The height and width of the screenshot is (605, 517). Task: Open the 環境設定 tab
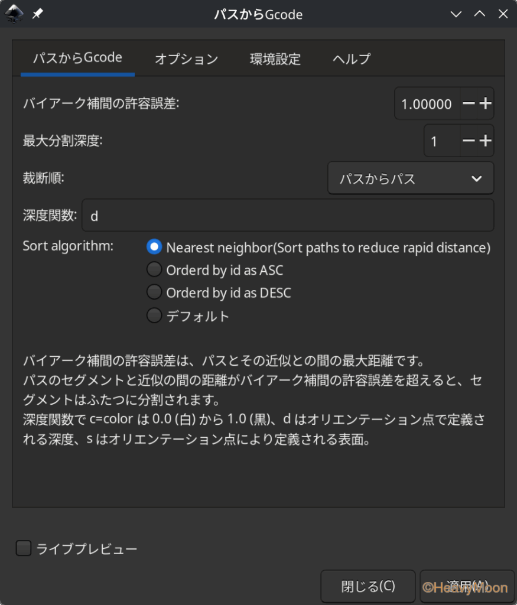[275, 59]
